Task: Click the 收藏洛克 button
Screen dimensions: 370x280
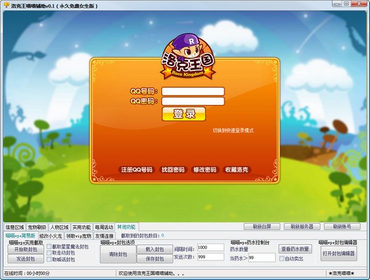Action: (x=237, y=170)
